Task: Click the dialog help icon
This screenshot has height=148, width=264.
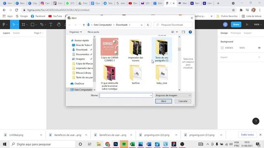Action: pyautogui.click(x=190, y=32)
